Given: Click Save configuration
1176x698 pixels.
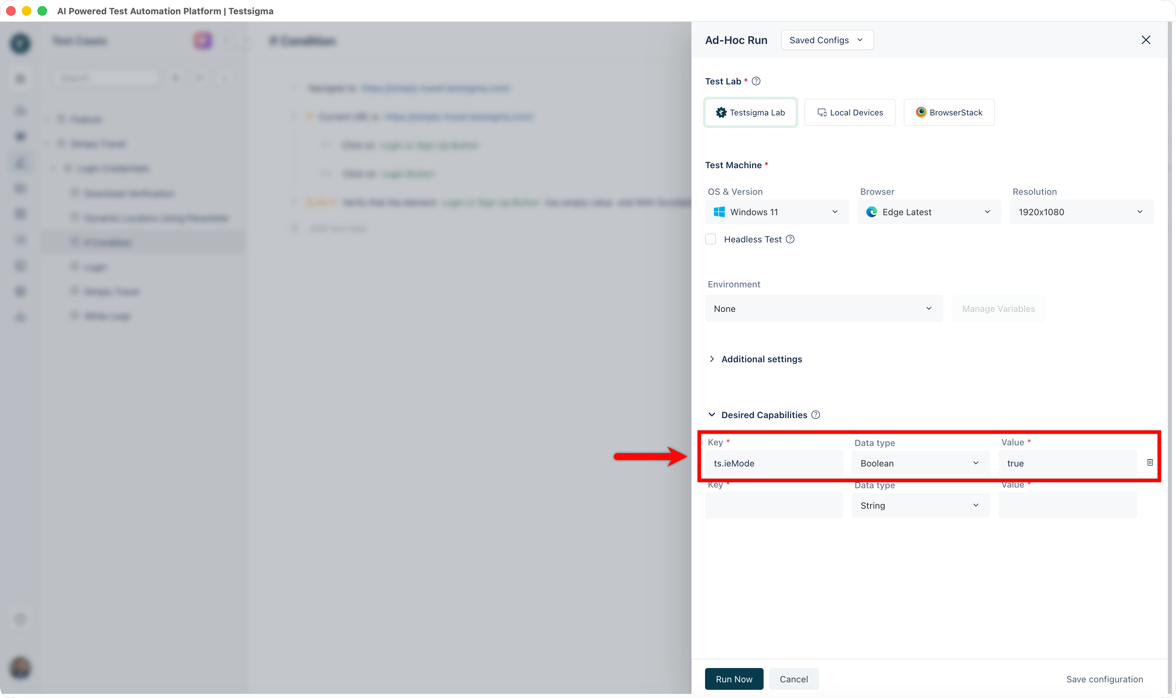Looking at the screenshot, I should (x=1104, y=679).
